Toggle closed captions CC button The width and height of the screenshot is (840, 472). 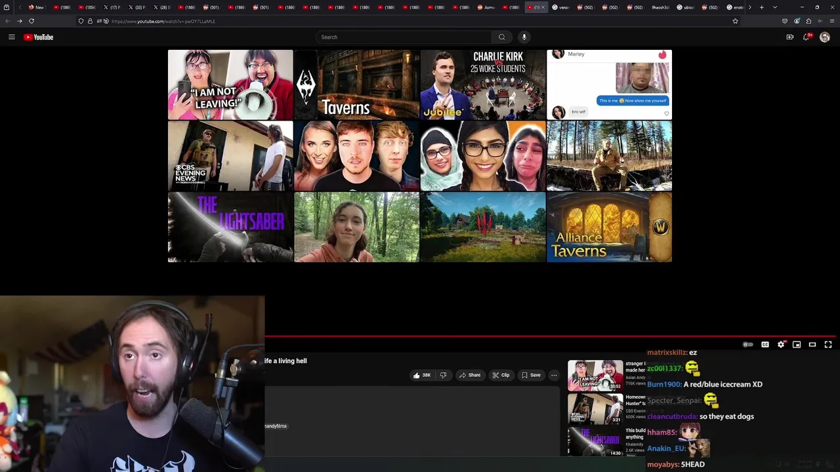[765, 344]
